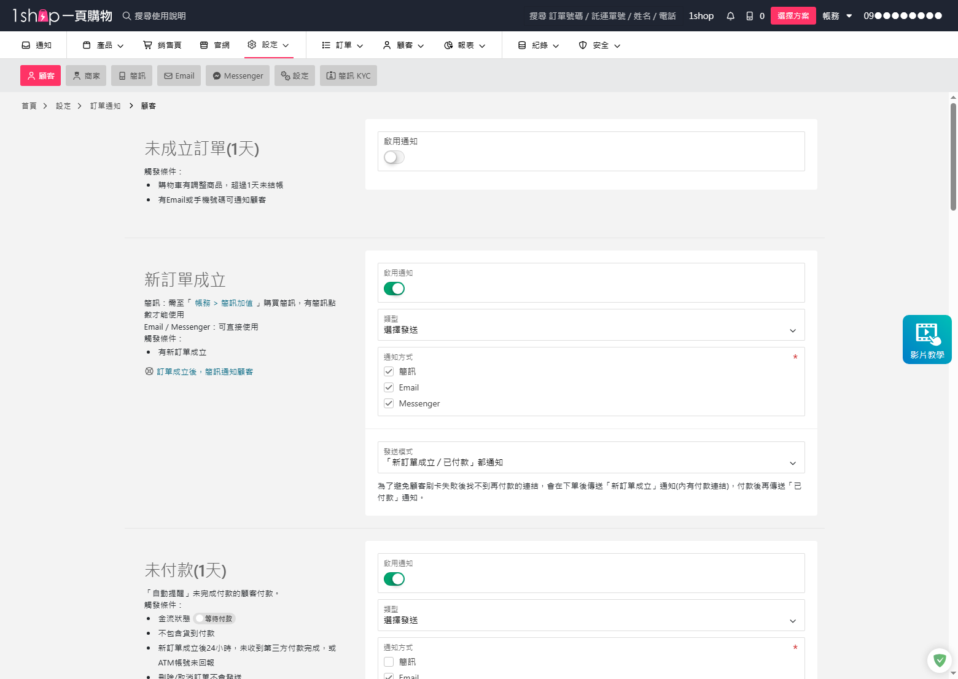Viewport: 958px width, 679px height.
Task: Click the 簡訊加值 link
Action: [x=237, y=302]
